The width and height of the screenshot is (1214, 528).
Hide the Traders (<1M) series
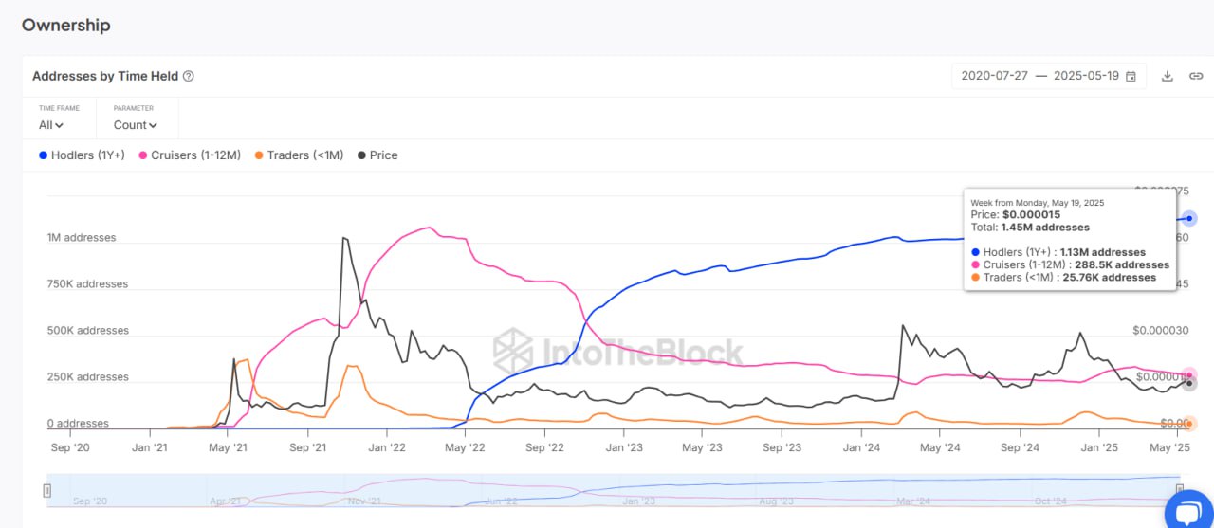(299, 155)
